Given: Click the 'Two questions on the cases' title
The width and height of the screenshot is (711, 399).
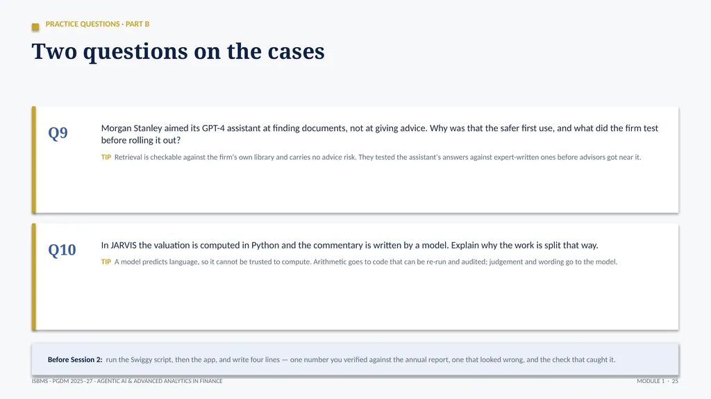Looking at the screenshot, I should pyautogui.click(x=178, y=51).
